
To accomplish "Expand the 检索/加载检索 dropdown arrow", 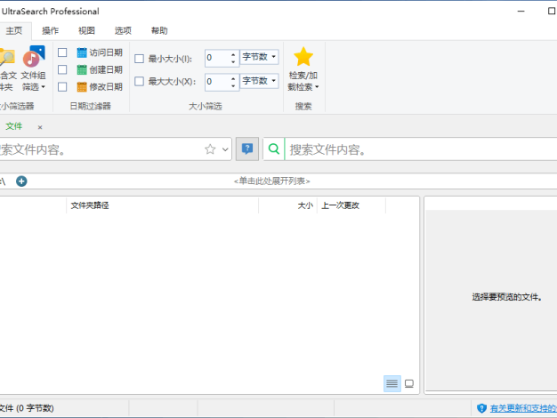I will pyautogui.click(x=317, y=86).
